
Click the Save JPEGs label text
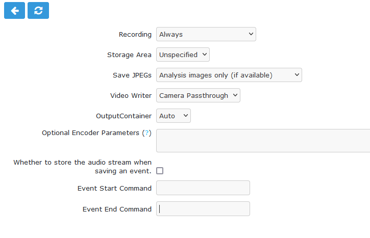pyautogui.click(x=132, y=75)
